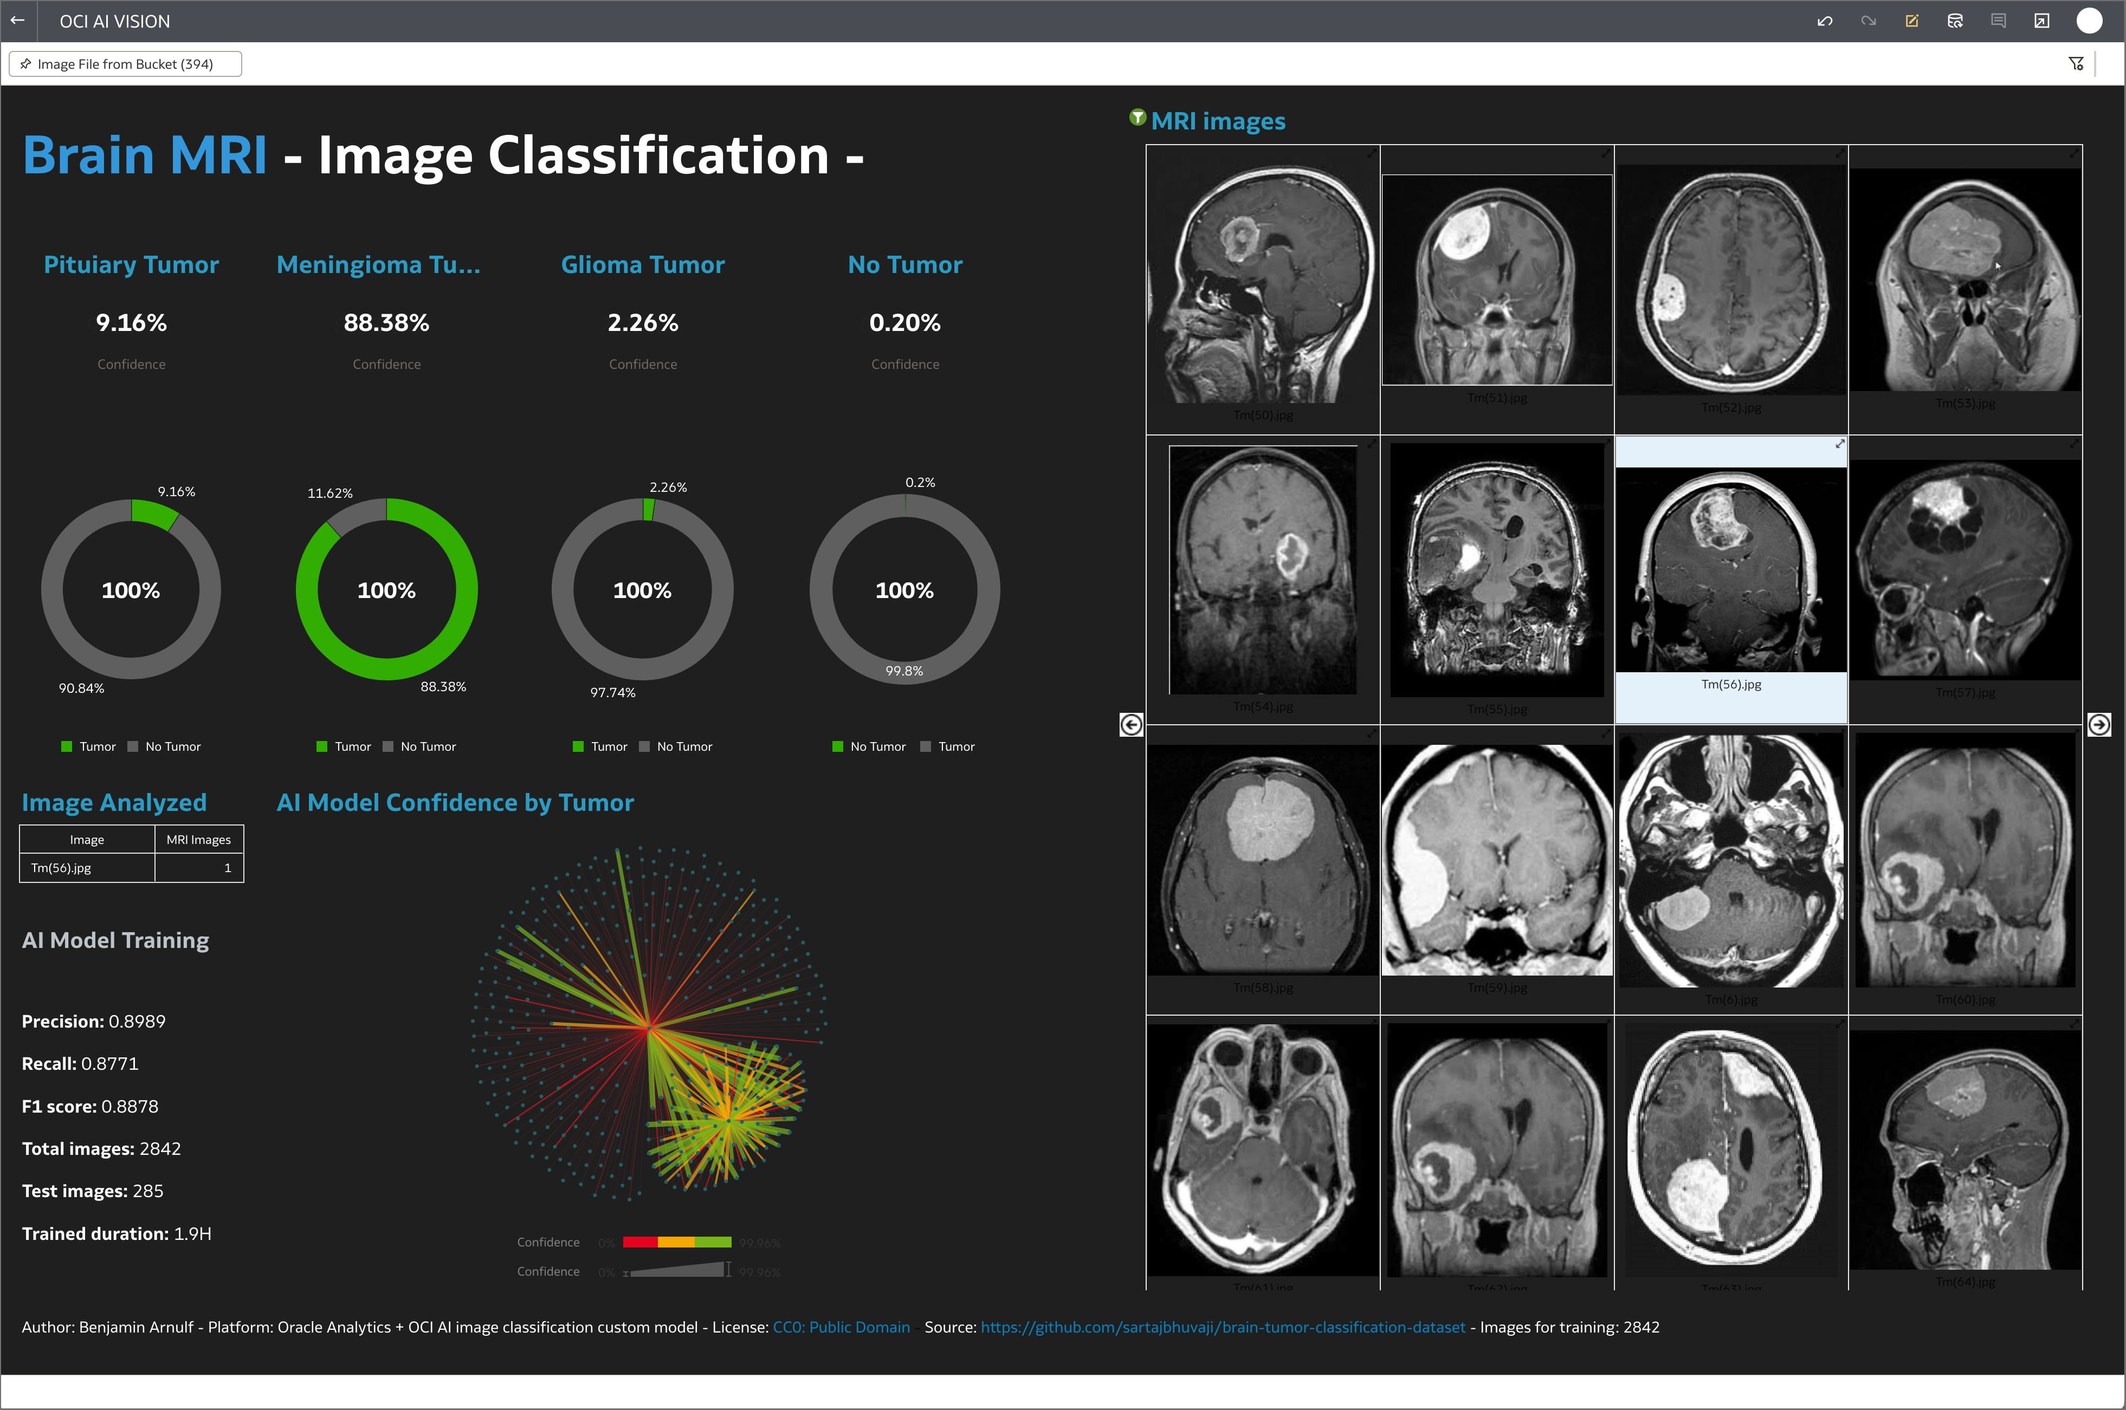Expand Tm(57).jpg with its corner arrow
The height and width of the screenshot is (1410, 2126).
pos(2073,444)
